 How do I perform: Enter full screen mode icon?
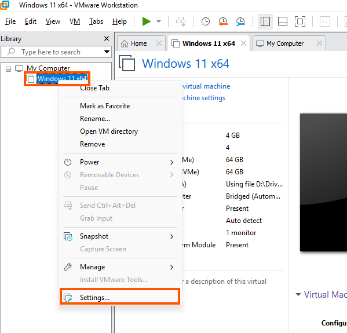click(x=300, y=21)
